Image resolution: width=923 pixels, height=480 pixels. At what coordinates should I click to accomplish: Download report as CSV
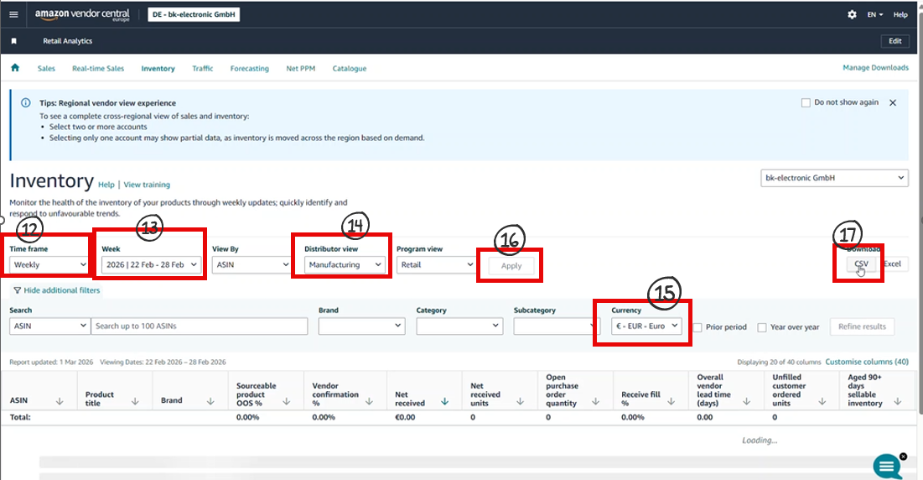coord(860,263)
